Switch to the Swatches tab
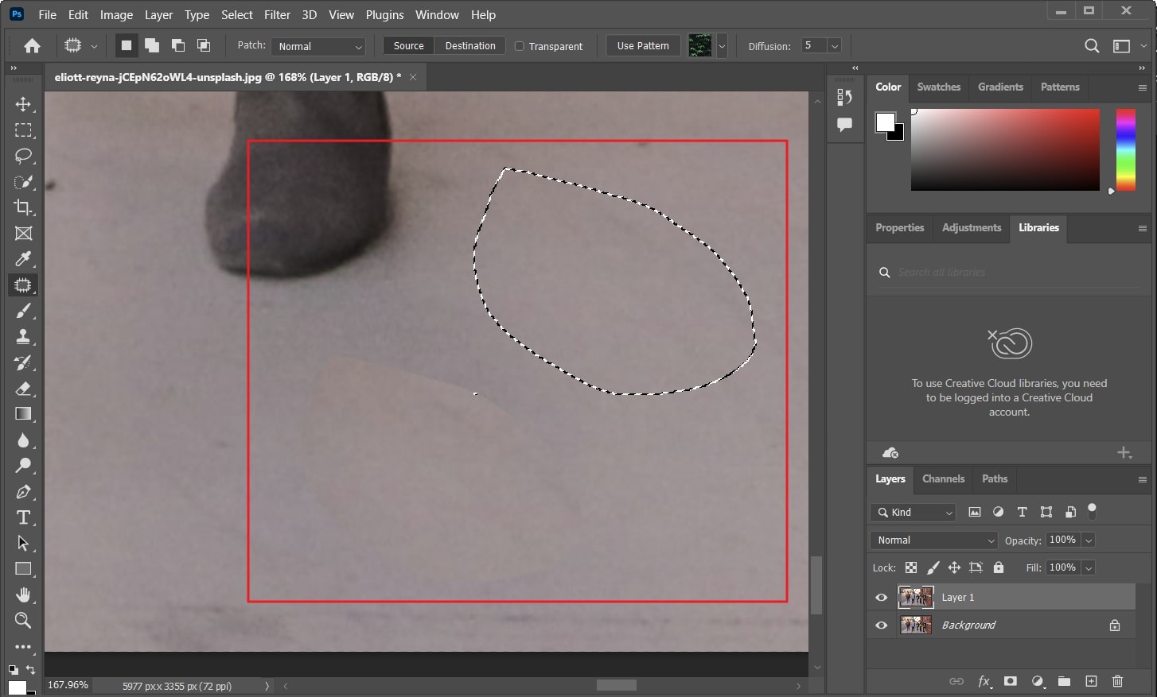This screenshot has width=1157, height=697. click(939, 87)
